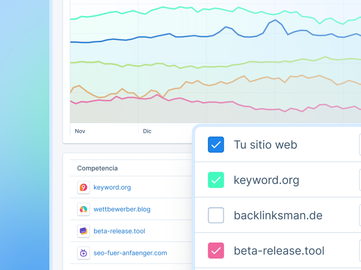Disable the green keyword.org checkbox
The width and height of the screenshot is (361, 270).
pos(216,180)
